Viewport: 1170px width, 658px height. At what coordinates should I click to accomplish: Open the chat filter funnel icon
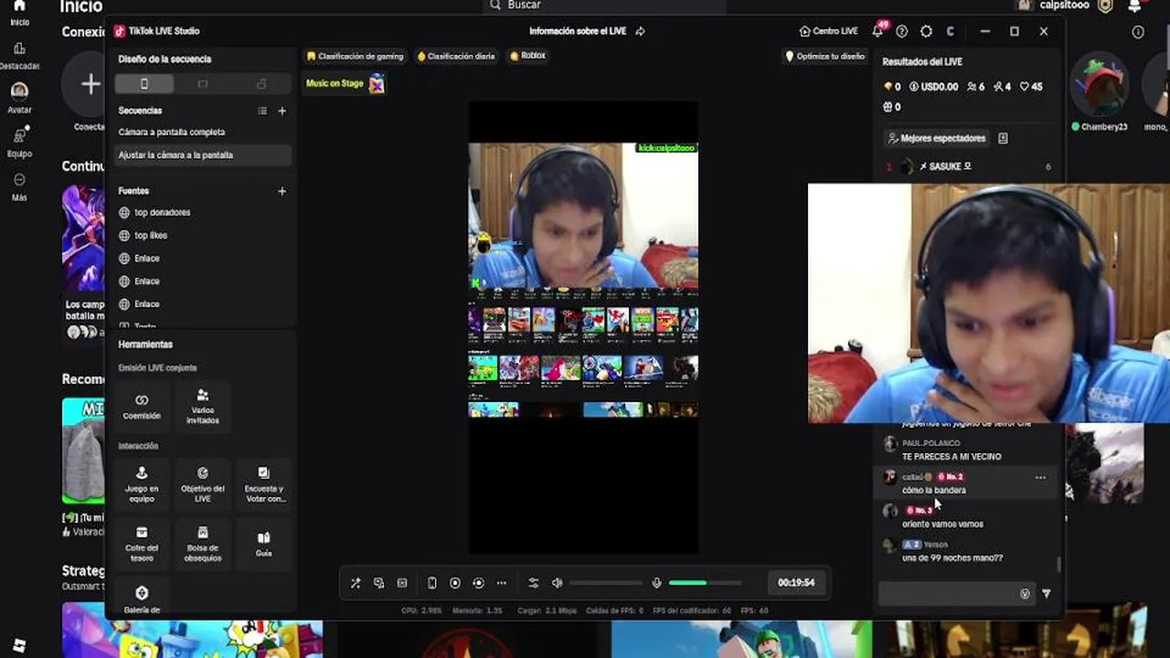pos(1047,594)
